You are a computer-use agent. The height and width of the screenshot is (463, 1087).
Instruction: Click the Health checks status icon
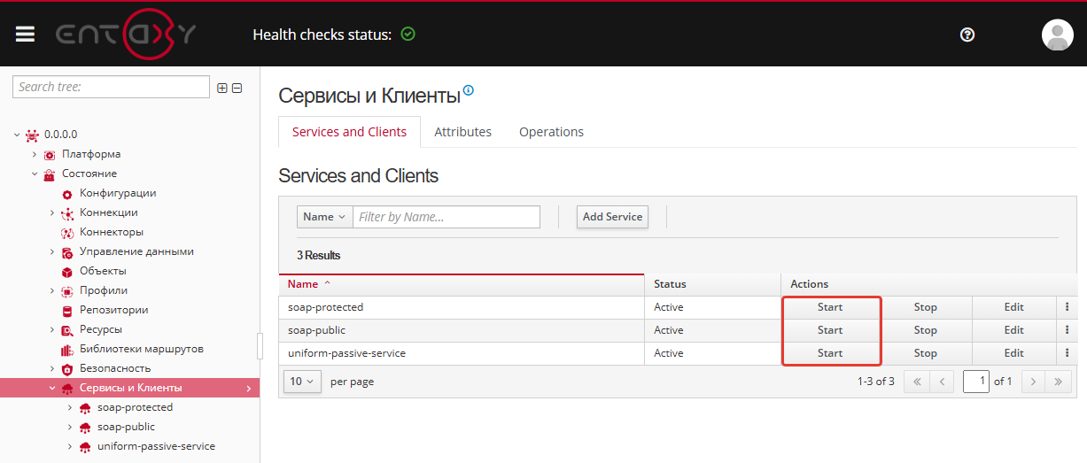coord(408,35)
